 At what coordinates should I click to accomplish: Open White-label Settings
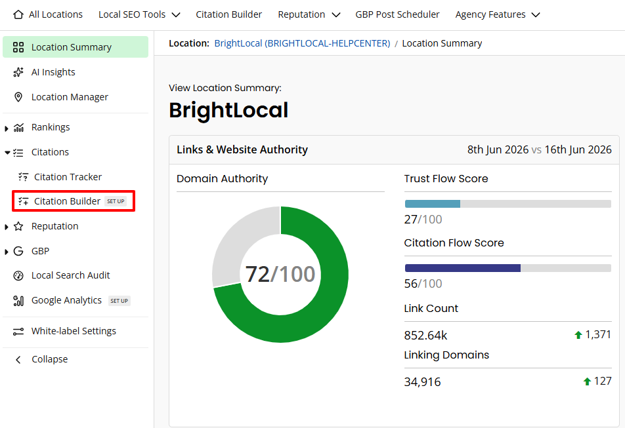[74, 331]
